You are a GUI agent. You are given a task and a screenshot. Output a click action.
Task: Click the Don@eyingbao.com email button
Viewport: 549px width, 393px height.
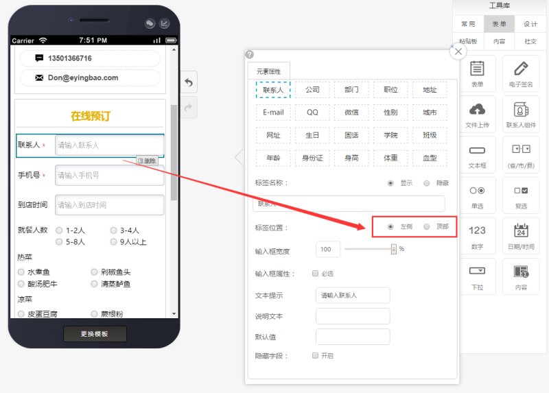[91, 78]
